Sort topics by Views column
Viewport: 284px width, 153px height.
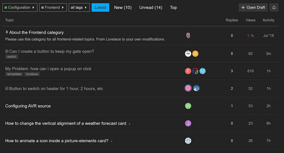(x=250, y=20)
